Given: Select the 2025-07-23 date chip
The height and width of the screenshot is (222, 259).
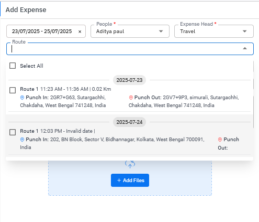Looking at the screenshot, I should tap(129, 80).
